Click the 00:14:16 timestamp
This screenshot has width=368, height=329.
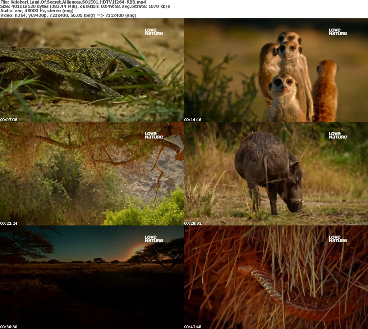click(x=193, y=120)
